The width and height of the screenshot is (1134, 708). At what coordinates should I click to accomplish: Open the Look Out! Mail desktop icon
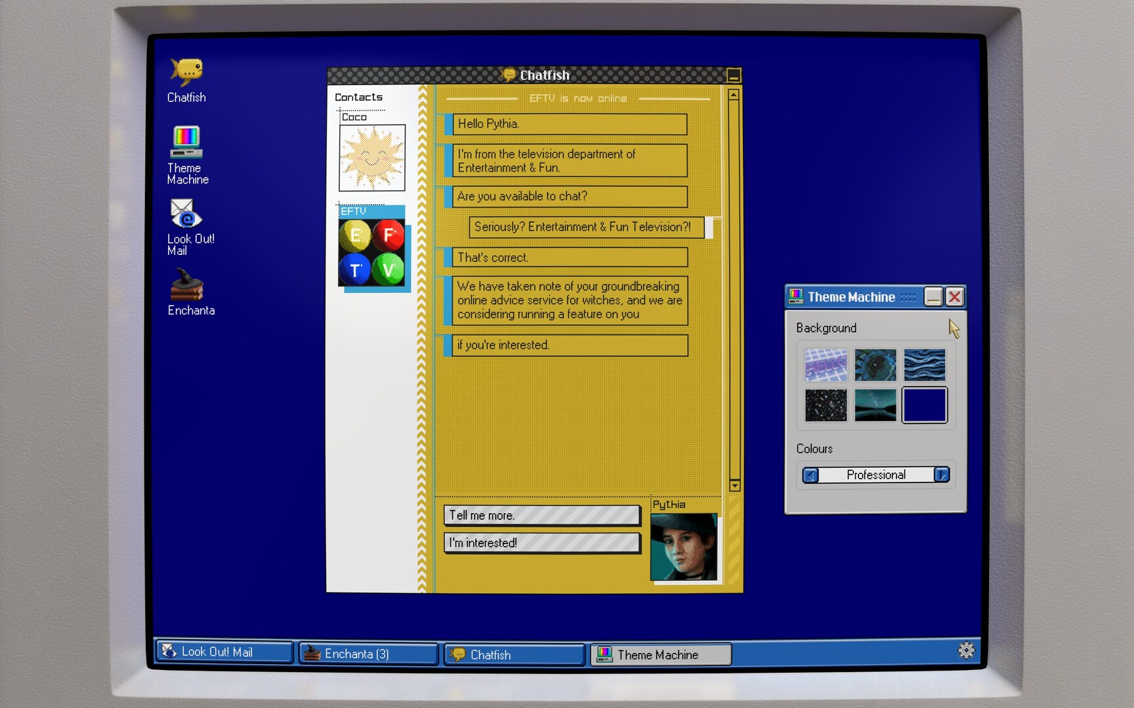190,226
